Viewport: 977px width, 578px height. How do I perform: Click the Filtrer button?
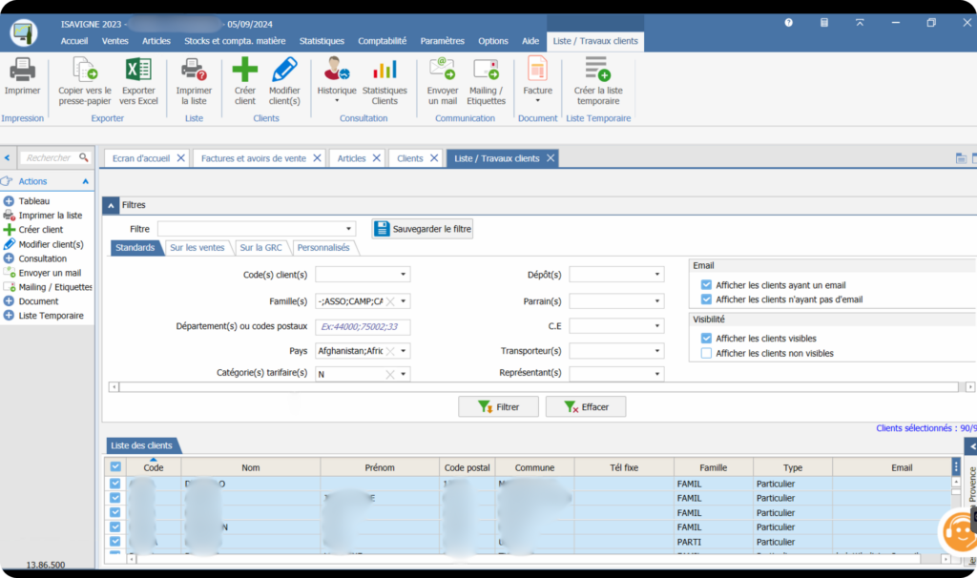pos(498,407)
